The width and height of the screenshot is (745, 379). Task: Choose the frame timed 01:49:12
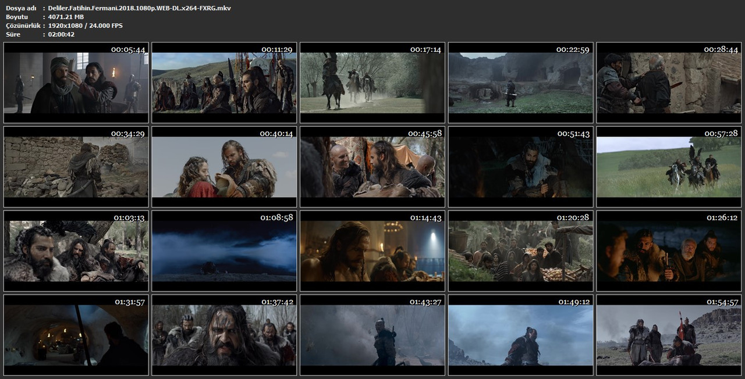click(x=521, y=335)
